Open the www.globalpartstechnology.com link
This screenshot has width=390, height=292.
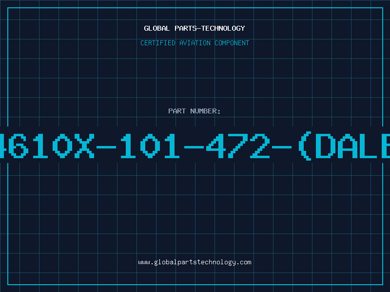(195, 262)
